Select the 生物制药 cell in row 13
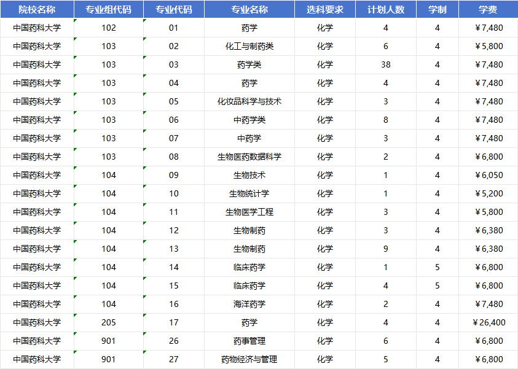This screenshot has height=369, width=518. (x=249, y=249)
